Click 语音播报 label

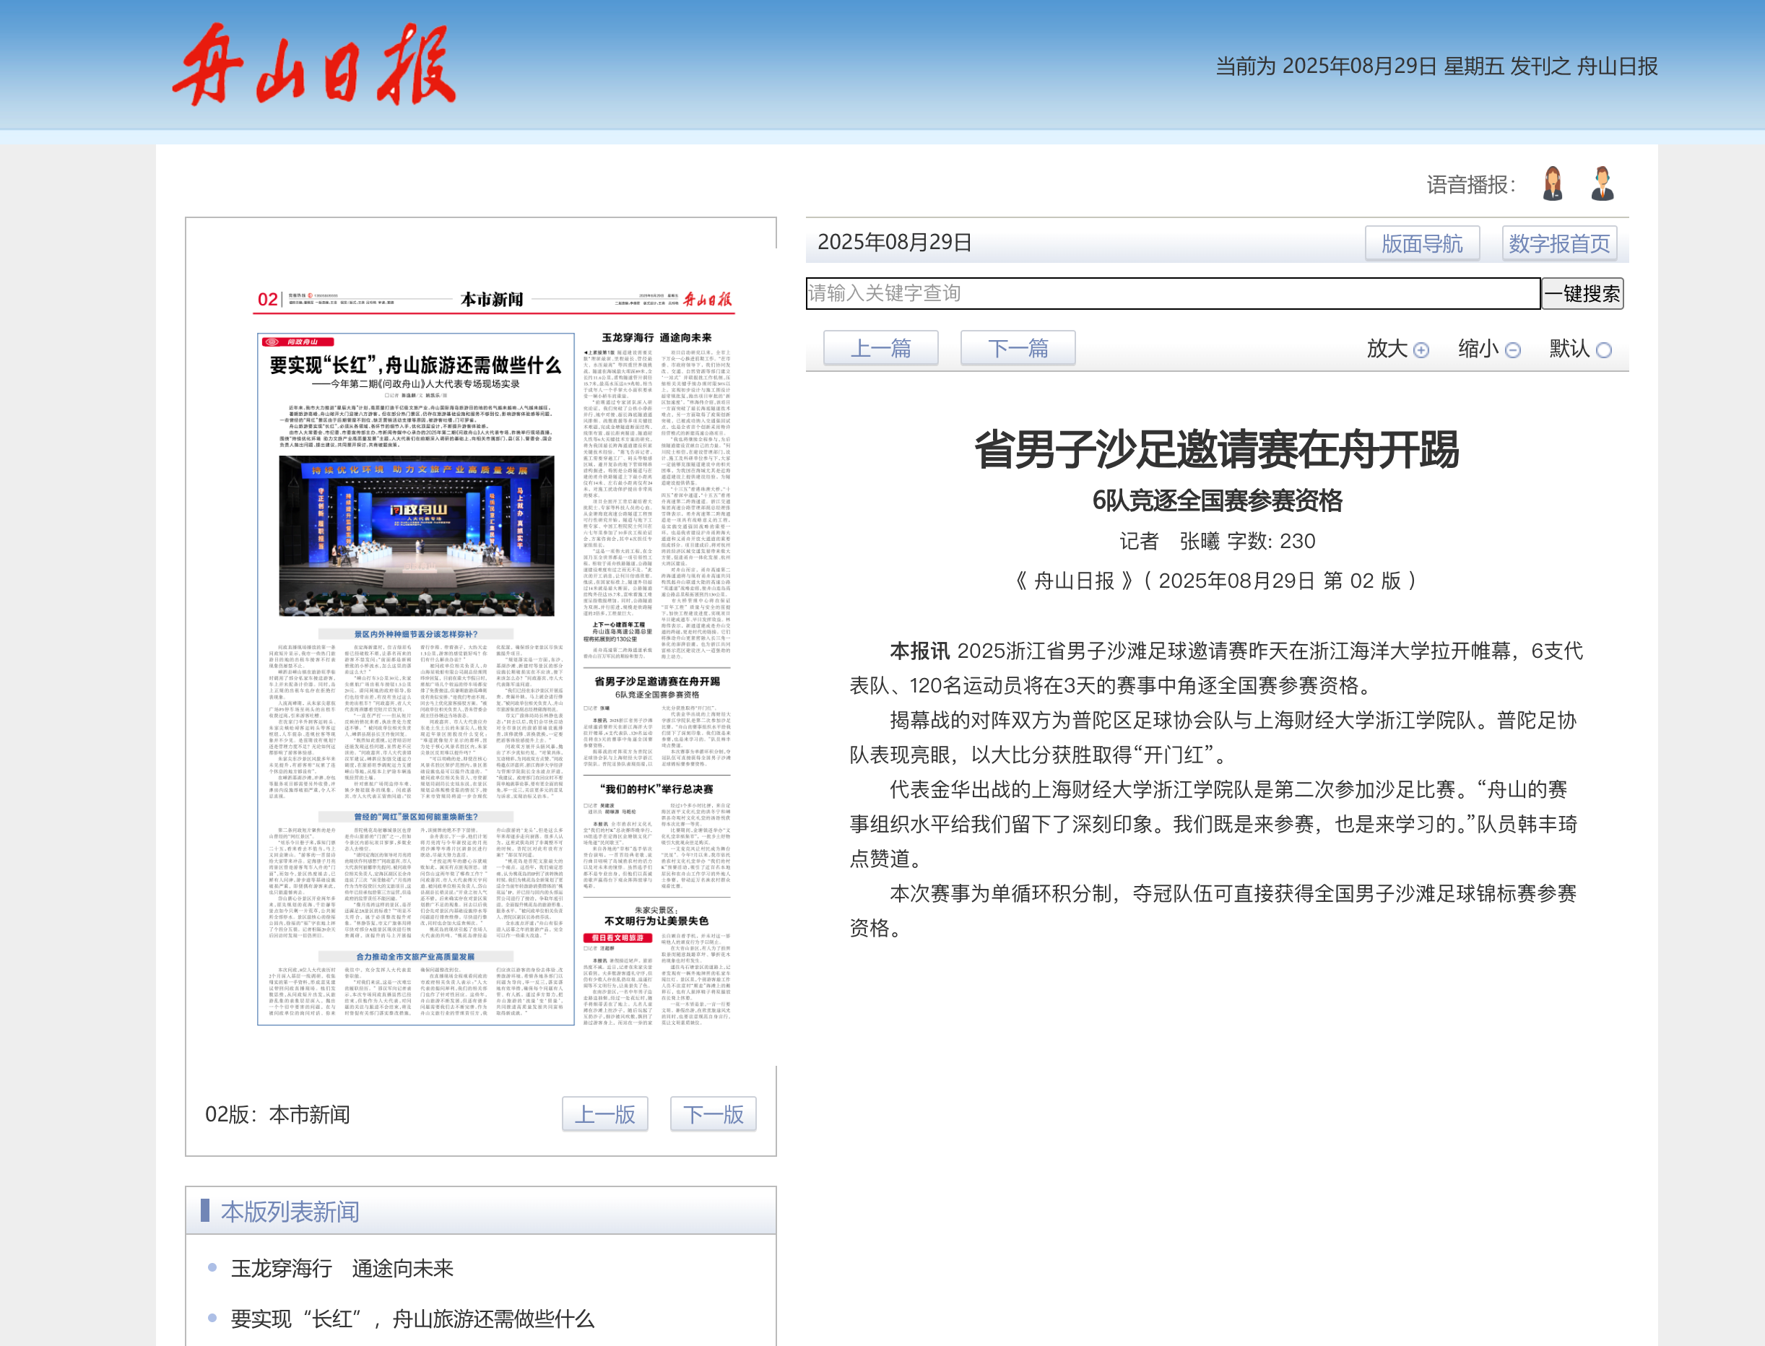coord(1471,185)
